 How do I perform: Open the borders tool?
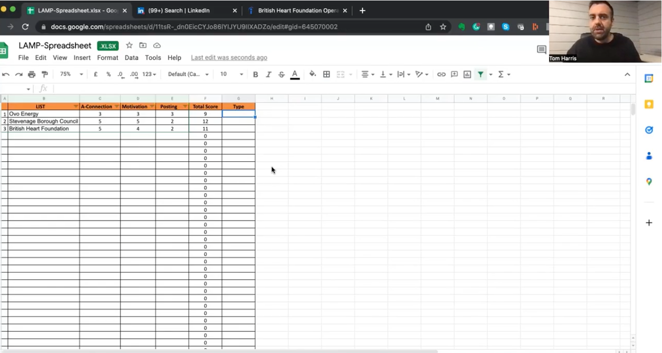pyautogui.click(x=327, y=74)
